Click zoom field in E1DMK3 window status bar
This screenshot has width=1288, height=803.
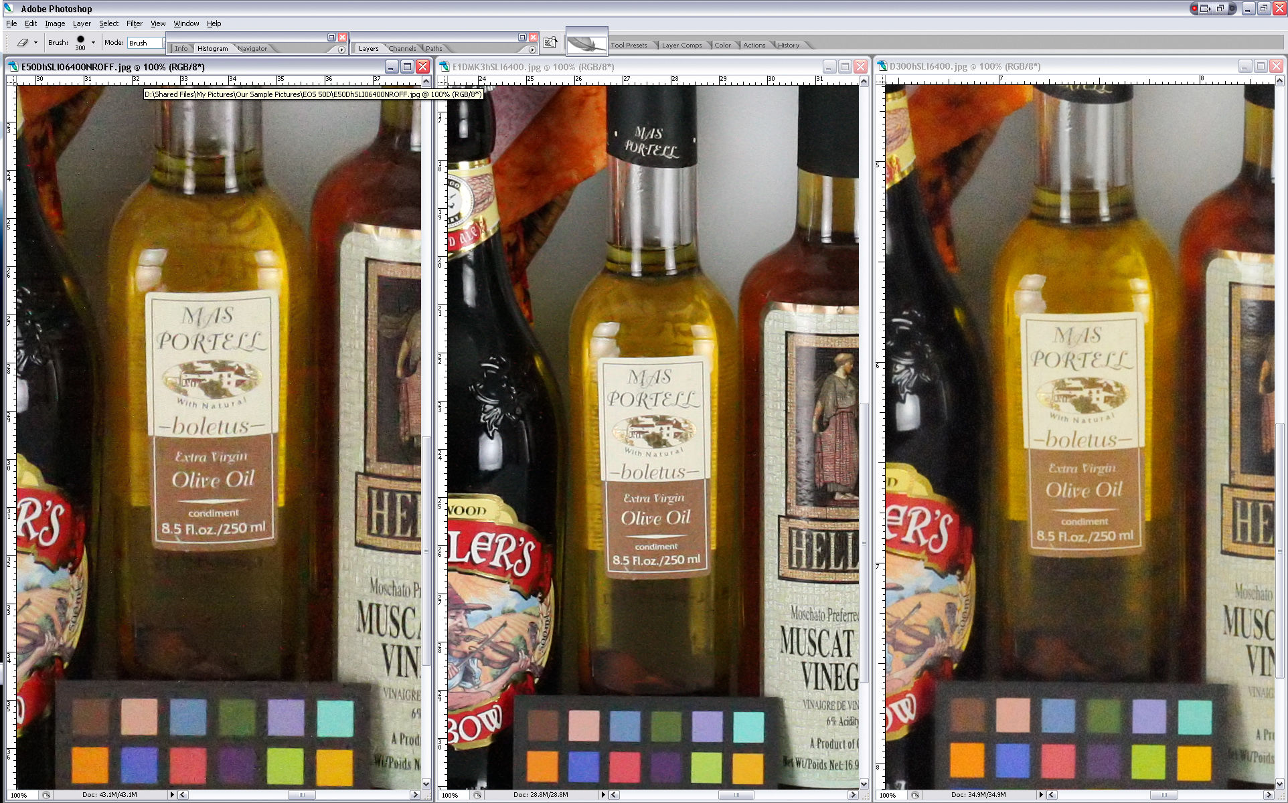coord(455,795)
